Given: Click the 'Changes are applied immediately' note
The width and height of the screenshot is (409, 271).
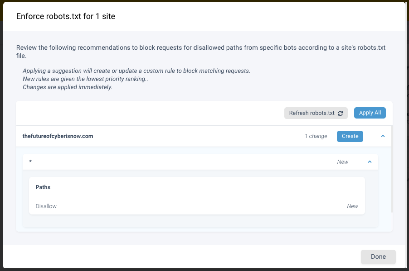Looking at the screenshot, I should (67, 87).
